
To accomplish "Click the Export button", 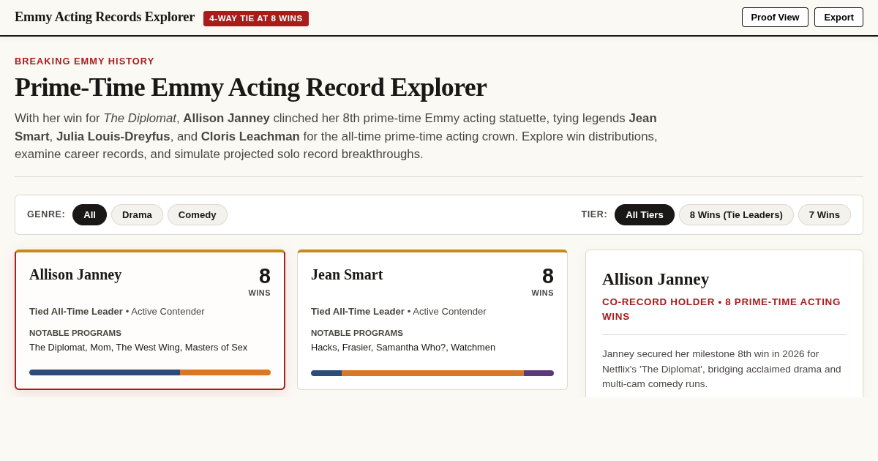I will tap(838, 18).
